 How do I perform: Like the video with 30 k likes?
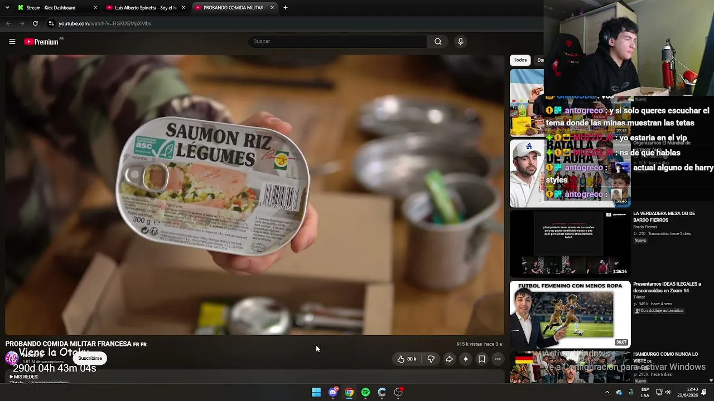[x=407, y=359]
